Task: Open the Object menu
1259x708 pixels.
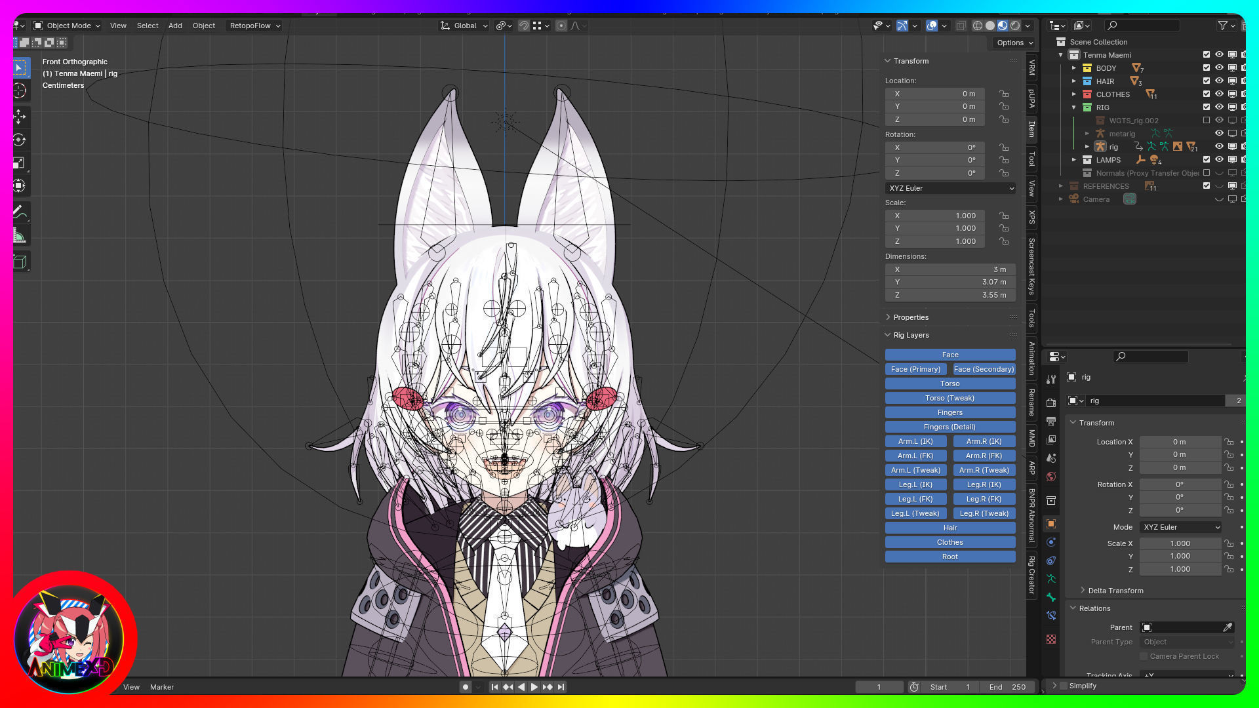Action: click(x=204, y=26)
